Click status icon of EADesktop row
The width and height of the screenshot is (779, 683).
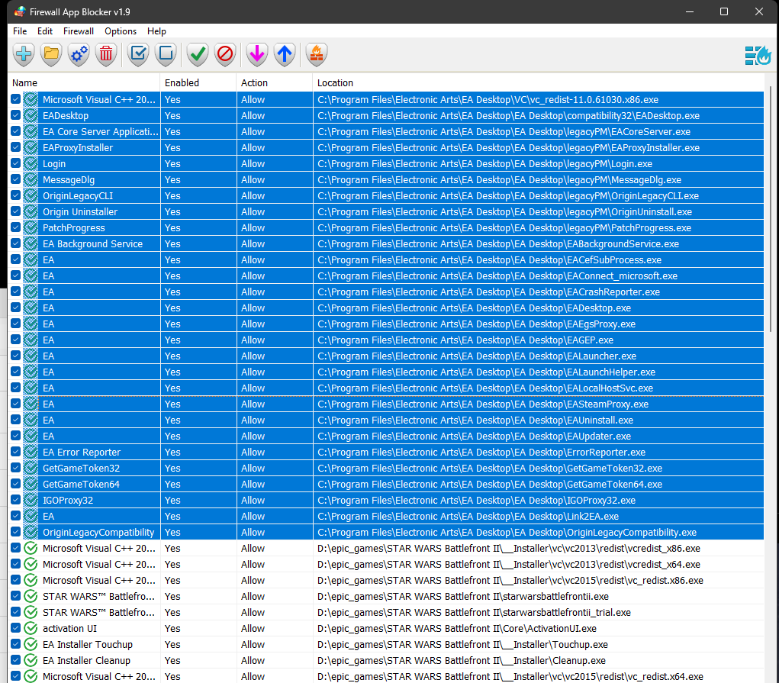31,116
